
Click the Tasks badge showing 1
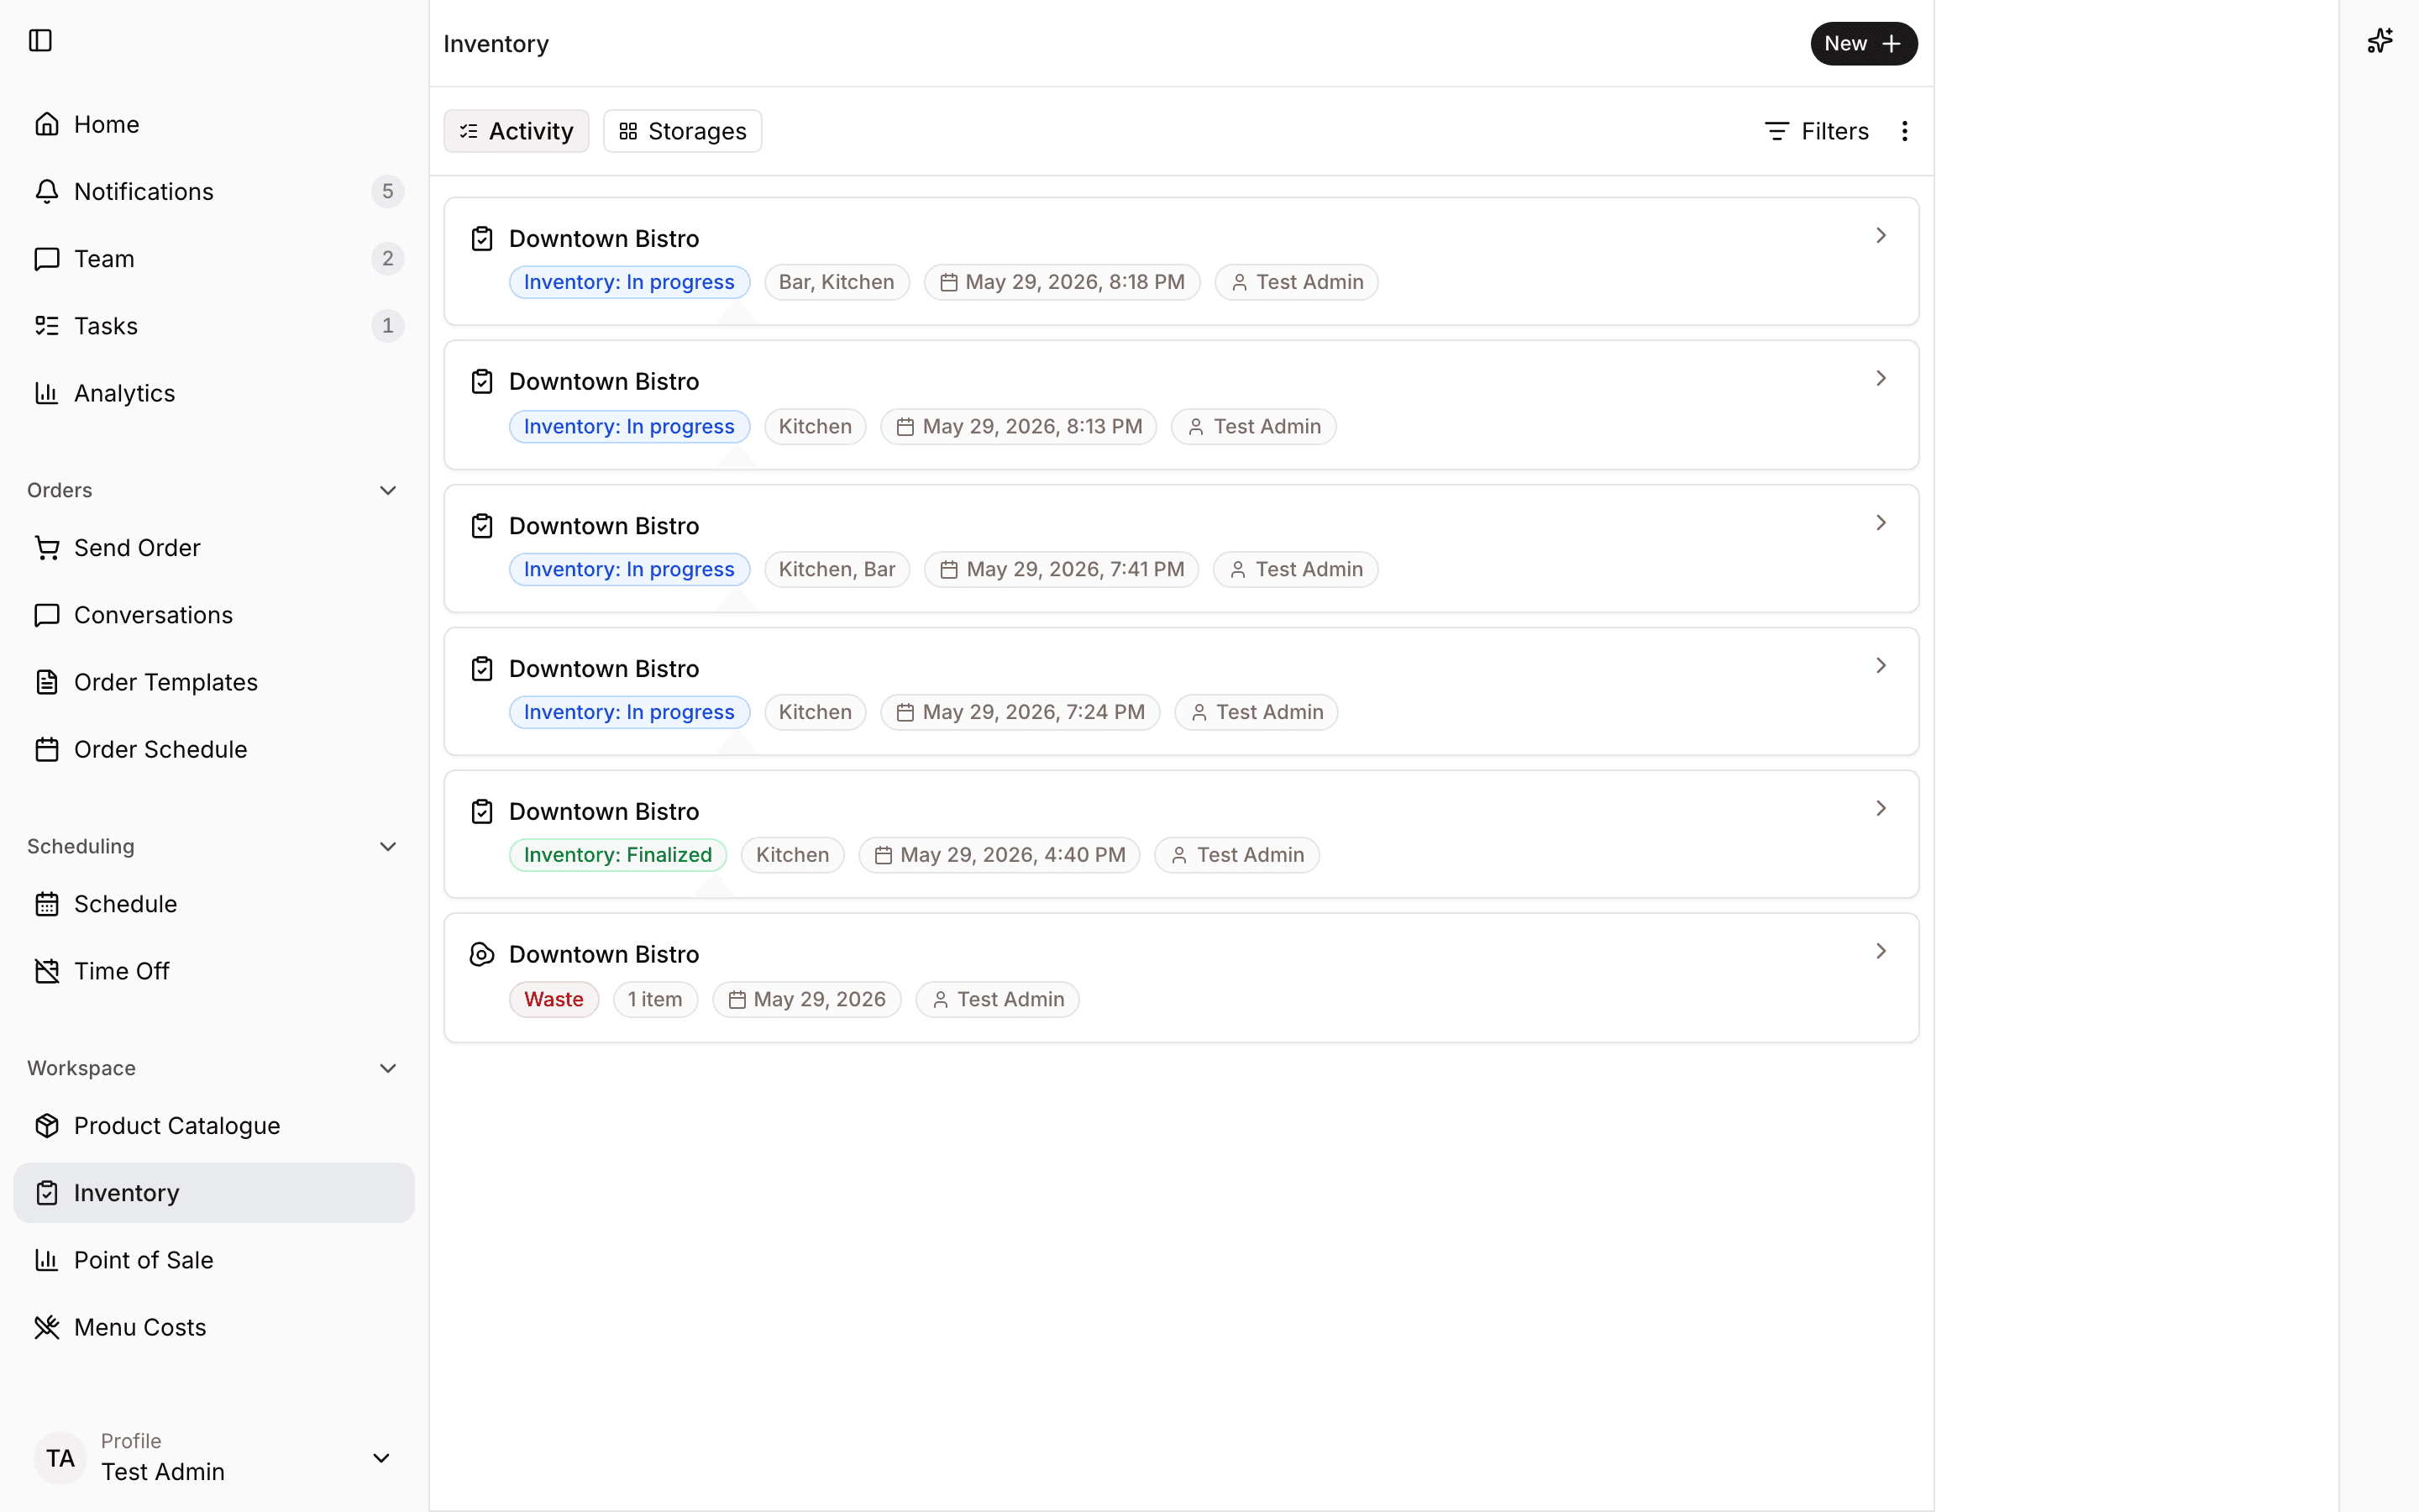pyautogui.click(x=388, y=326)
